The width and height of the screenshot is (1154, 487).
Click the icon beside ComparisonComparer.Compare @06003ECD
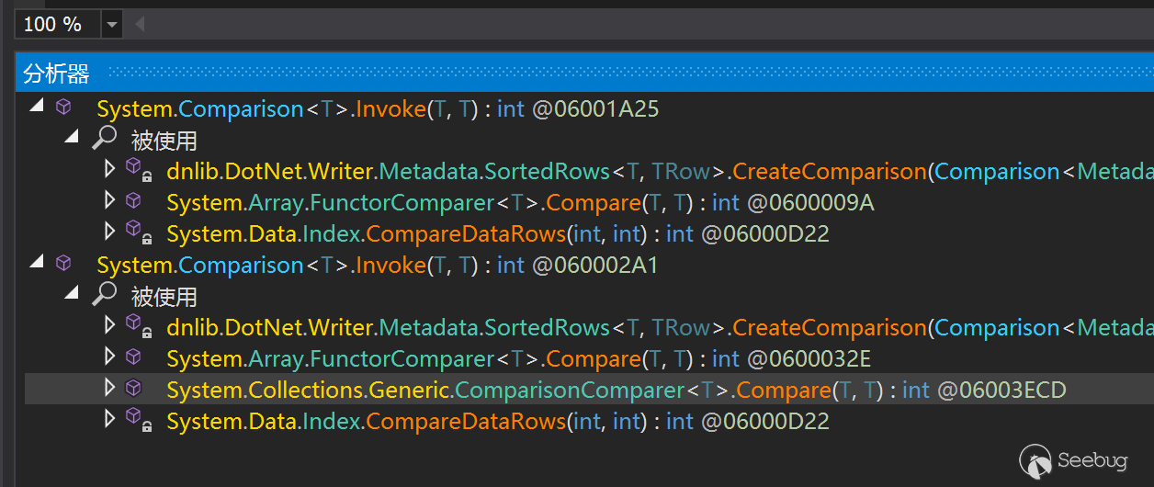133,389
